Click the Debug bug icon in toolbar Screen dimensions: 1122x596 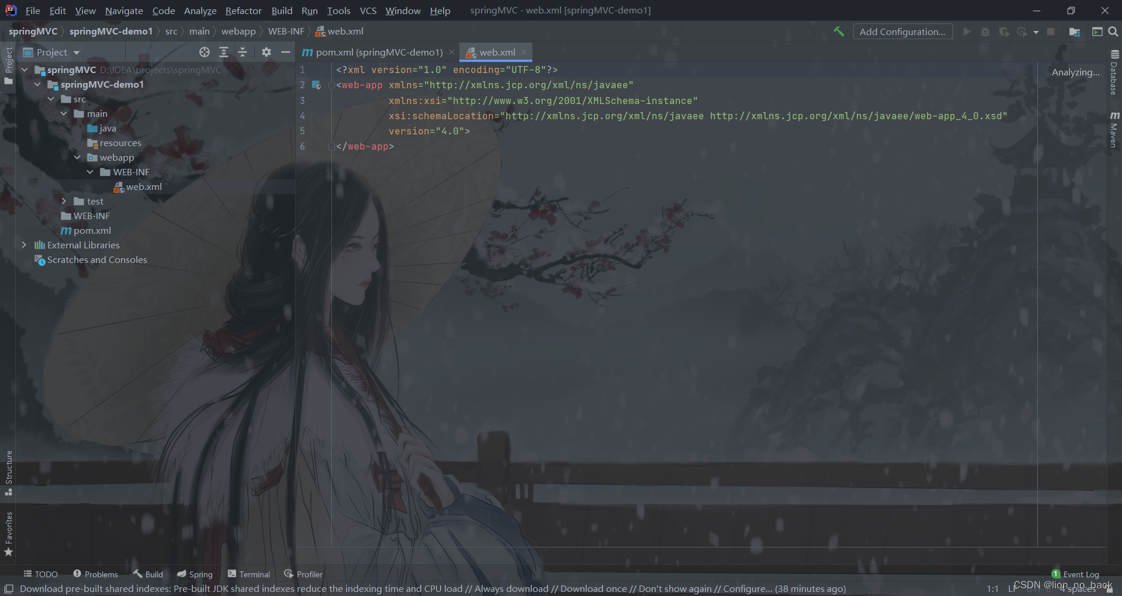point(985,32)
